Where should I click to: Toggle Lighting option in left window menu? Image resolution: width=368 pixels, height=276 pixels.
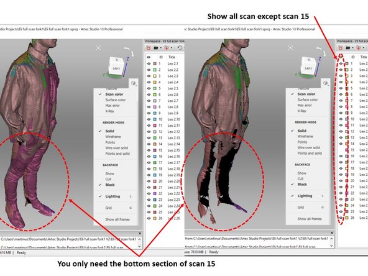click(113, 196)
